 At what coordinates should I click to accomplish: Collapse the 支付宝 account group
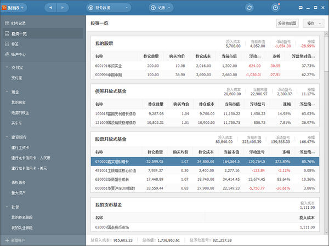point(7,67)
